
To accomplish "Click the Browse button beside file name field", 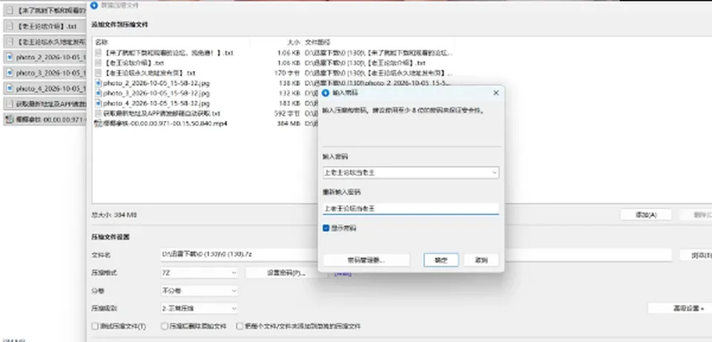I will 697,255.
